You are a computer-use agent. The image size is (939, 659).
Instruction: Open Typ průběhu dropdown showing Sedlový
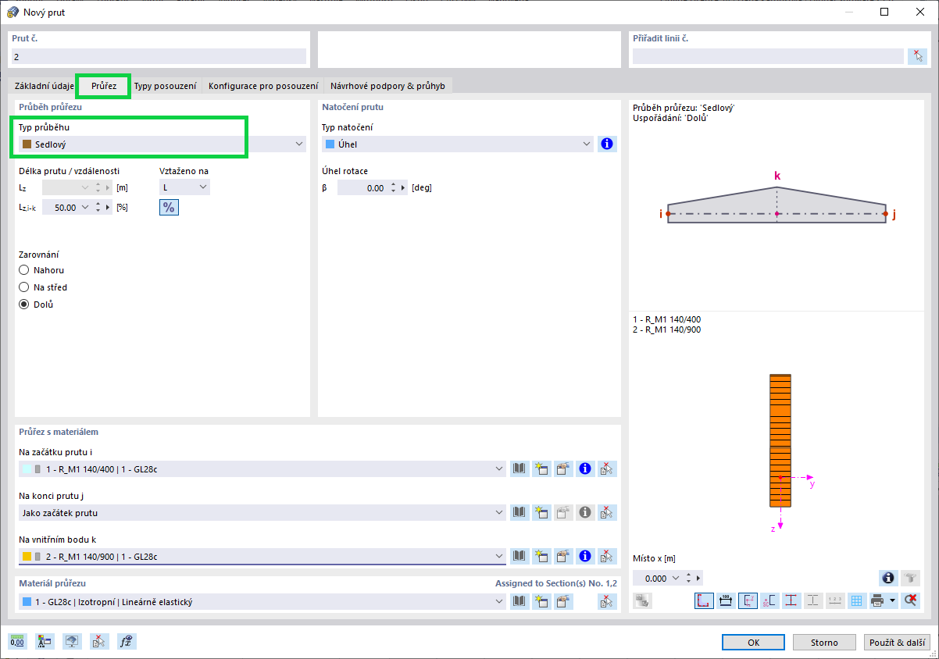coord(162,144)
